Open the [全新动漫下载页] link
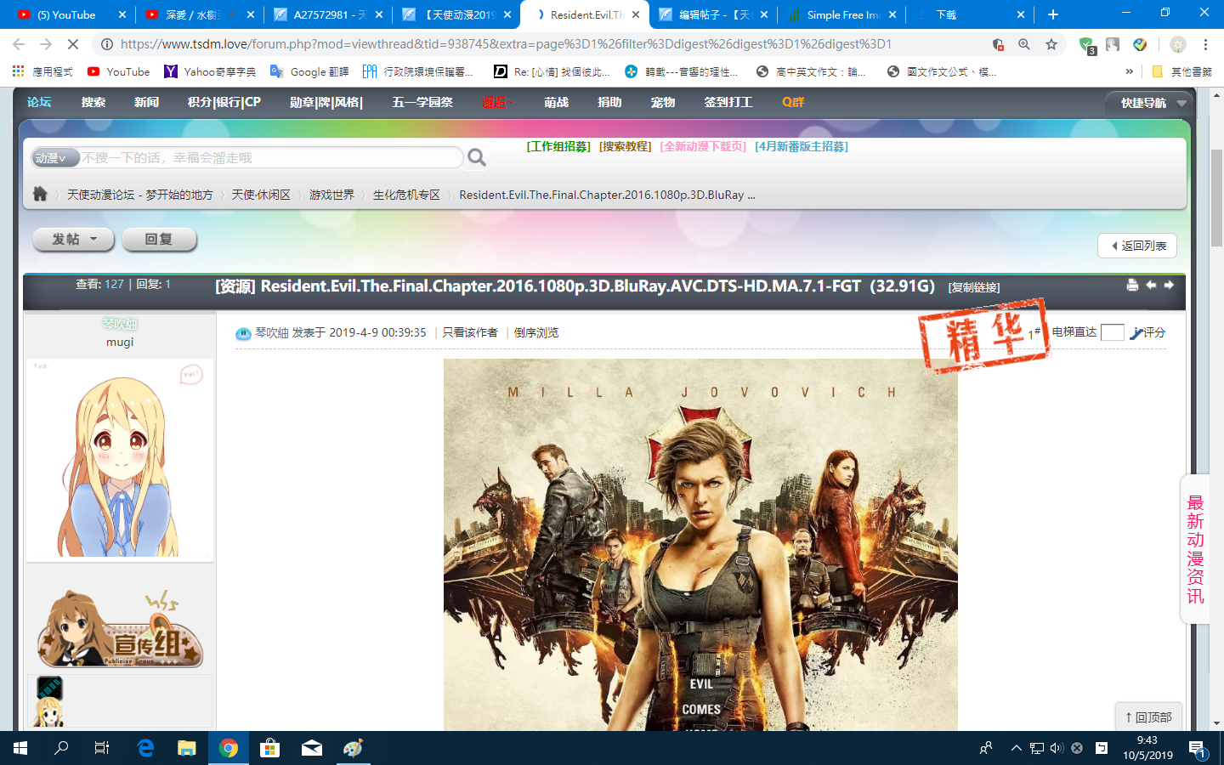This screenshot has height=765, width=1224. [x=703, y=146]
